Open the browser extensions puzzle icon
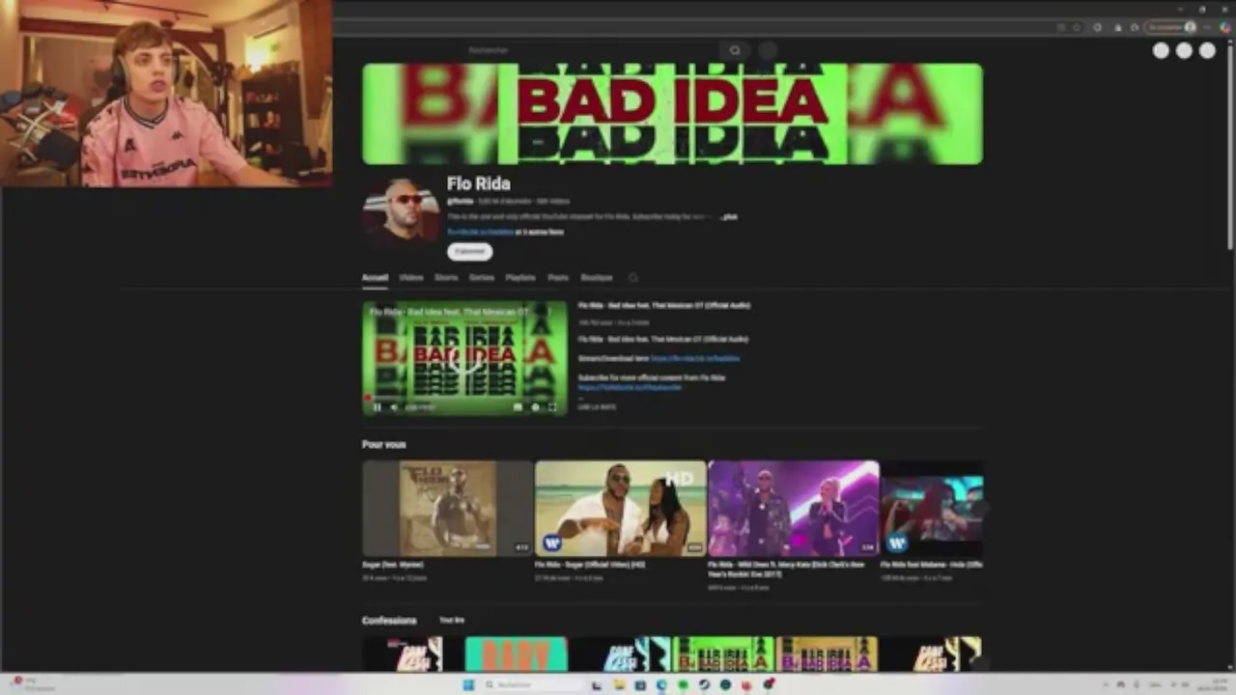 click(1098, 27)
